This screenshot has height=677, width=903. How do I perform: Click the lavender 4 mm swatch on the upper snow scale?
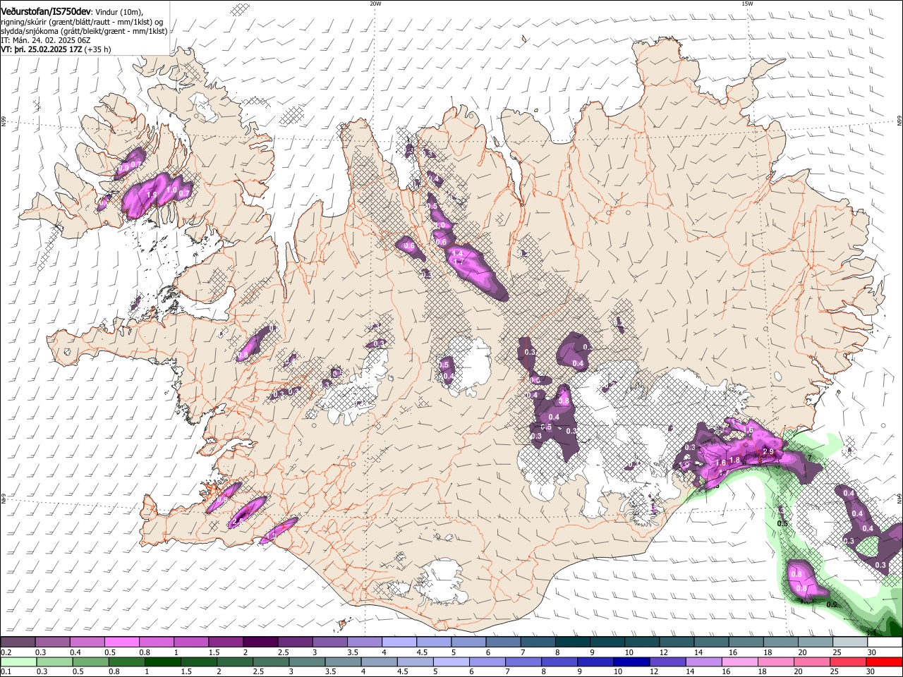[x=399, y=642]
